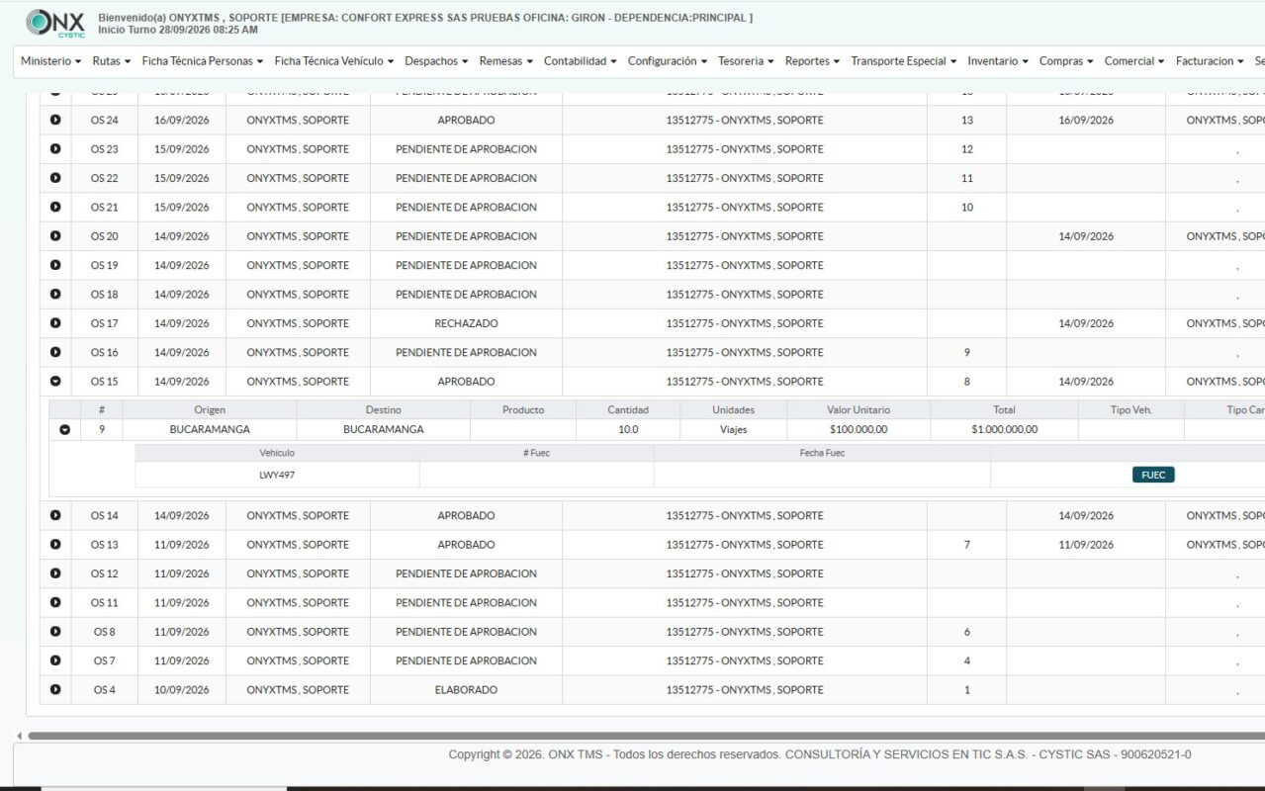Click the OS 13 order number cell
1265x791 pixels.
(104, 545)
